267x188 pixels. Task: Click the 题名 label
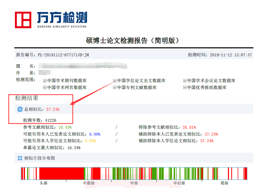tap(25, 66)
